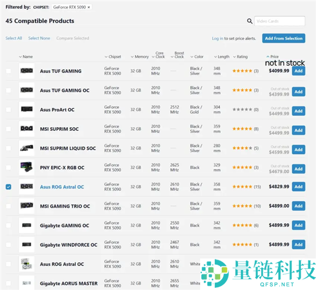The image size is (316, 290).
Task: Add MSI SUPRIM SOC to build
Action: [299, 130]
